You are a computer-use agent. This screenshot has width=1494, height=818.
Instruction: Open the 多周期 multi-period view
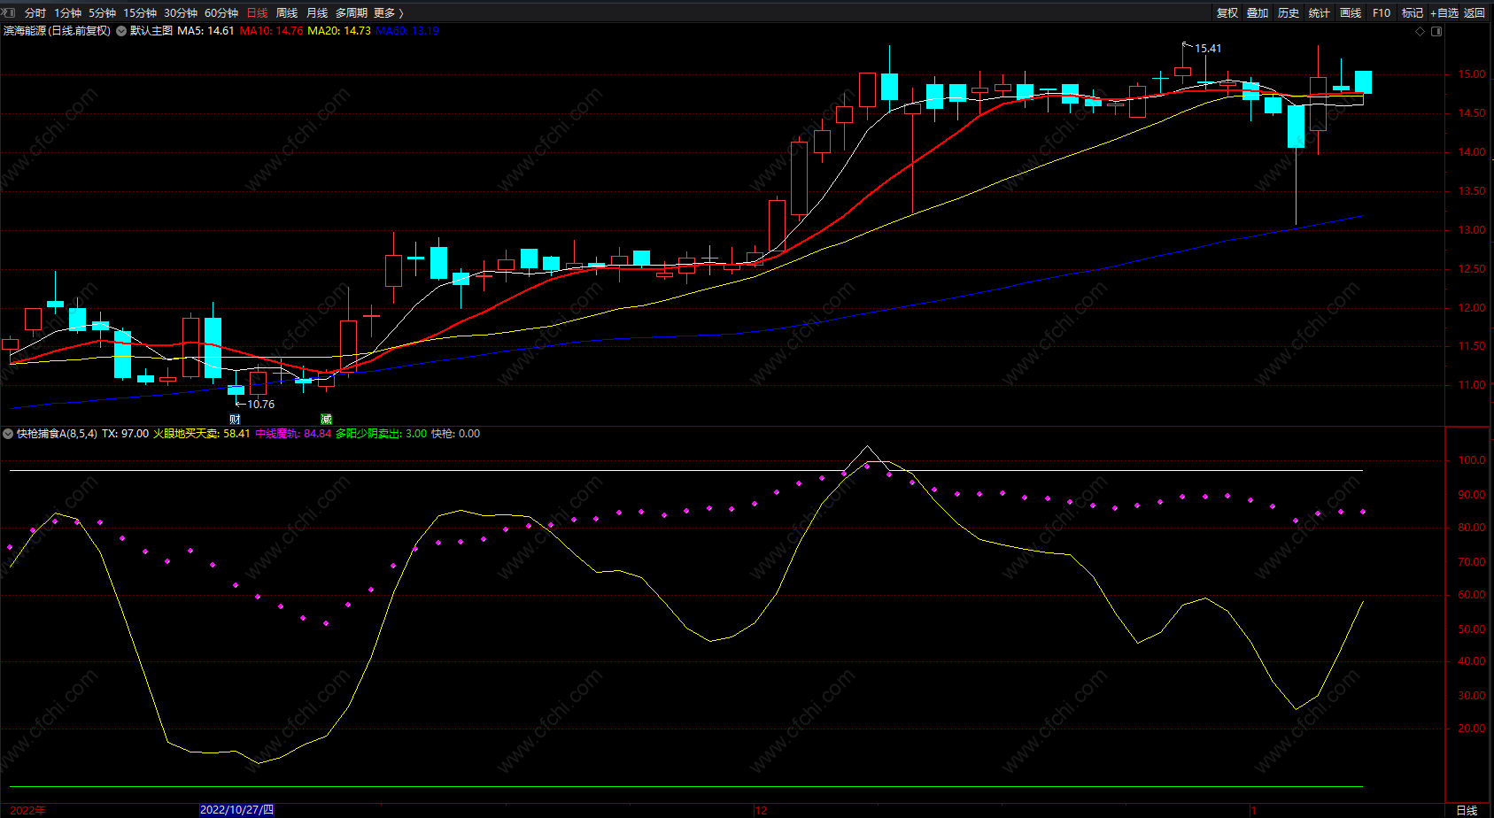point(352,13)
